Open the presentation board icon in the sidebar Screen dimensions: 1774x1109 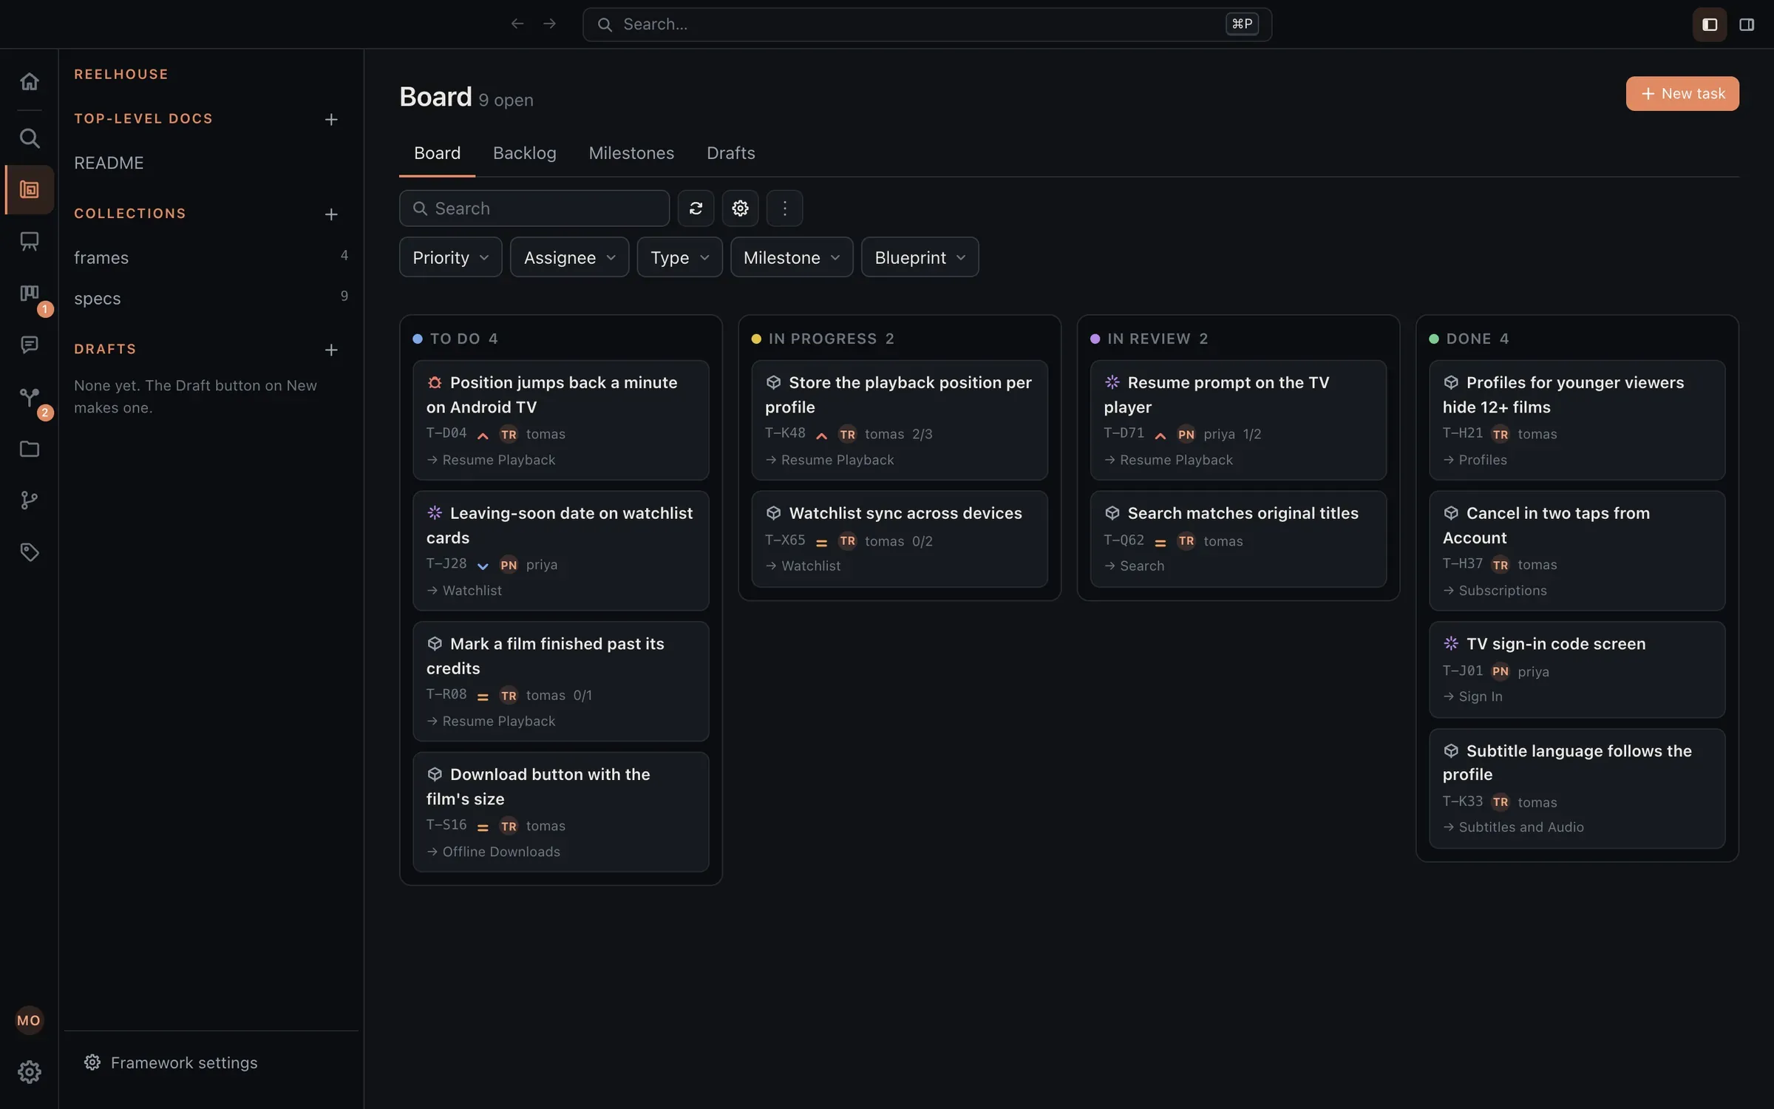coord(29,241)
